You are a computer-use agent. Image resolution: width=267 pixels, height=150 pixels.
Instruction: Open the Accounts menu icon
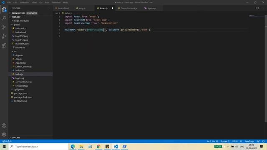(x=4, y=125)
